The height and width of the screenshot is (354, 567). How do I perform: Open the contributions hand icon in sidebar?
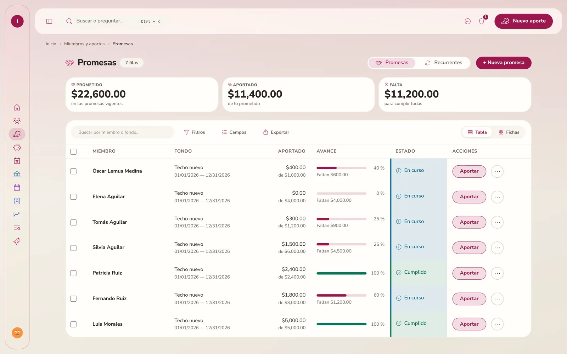pyautogui.click(x=17, y=134)
